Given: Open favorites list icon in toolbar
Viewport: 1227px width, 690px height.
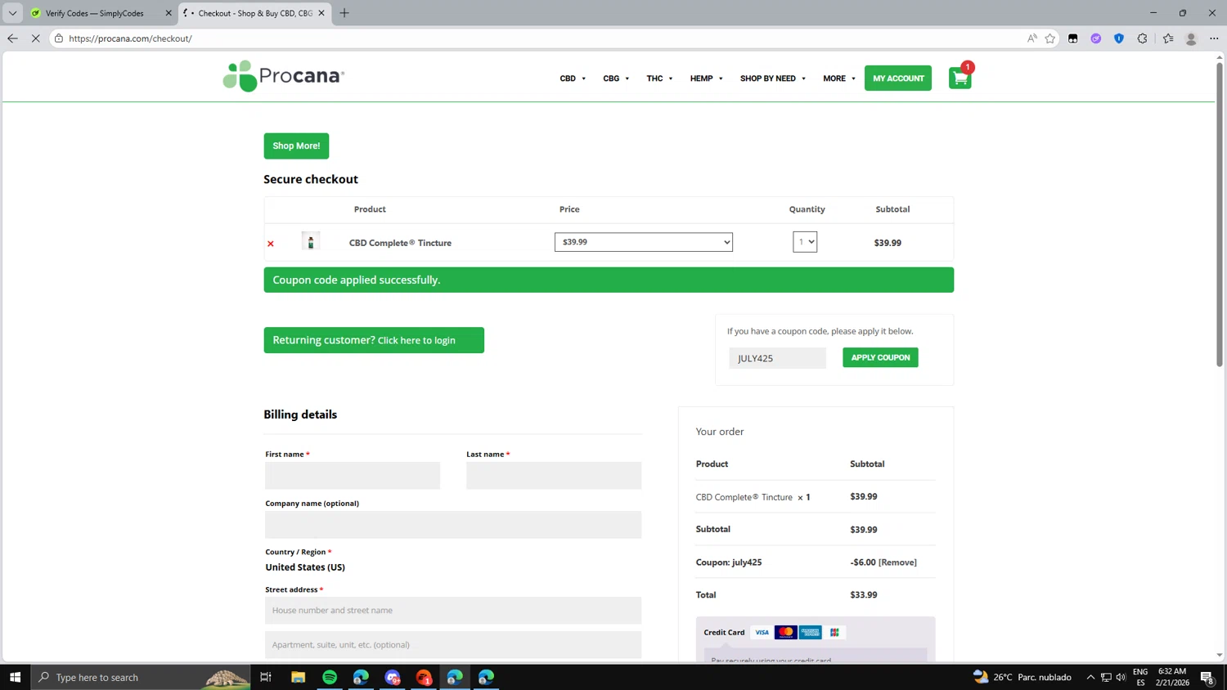Looking at the screenshot, I should pos(1168,38).
